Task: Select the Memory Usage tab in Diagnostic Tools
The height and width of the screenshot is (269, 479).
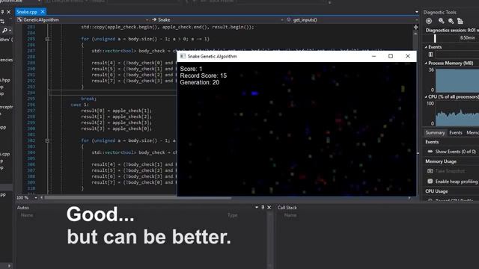Action: tap(472, 133)
